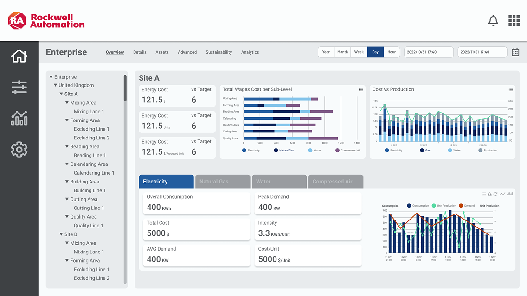
Task: Open the Overview tab
Action: pos(115,52)
